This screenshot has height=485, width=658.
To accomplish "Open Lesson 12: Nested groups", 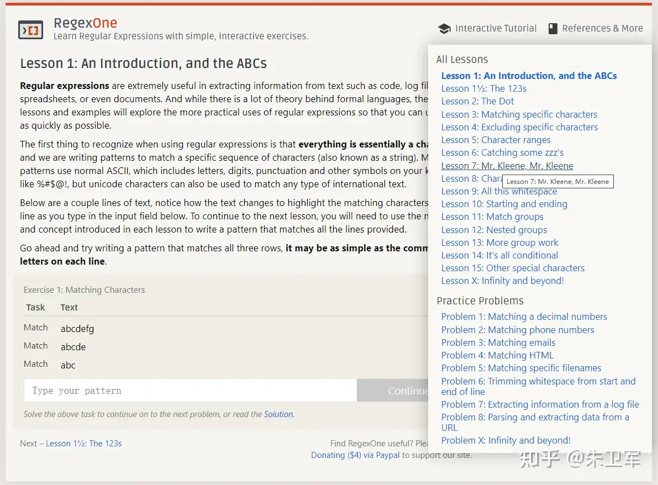I will pos(494,230).
